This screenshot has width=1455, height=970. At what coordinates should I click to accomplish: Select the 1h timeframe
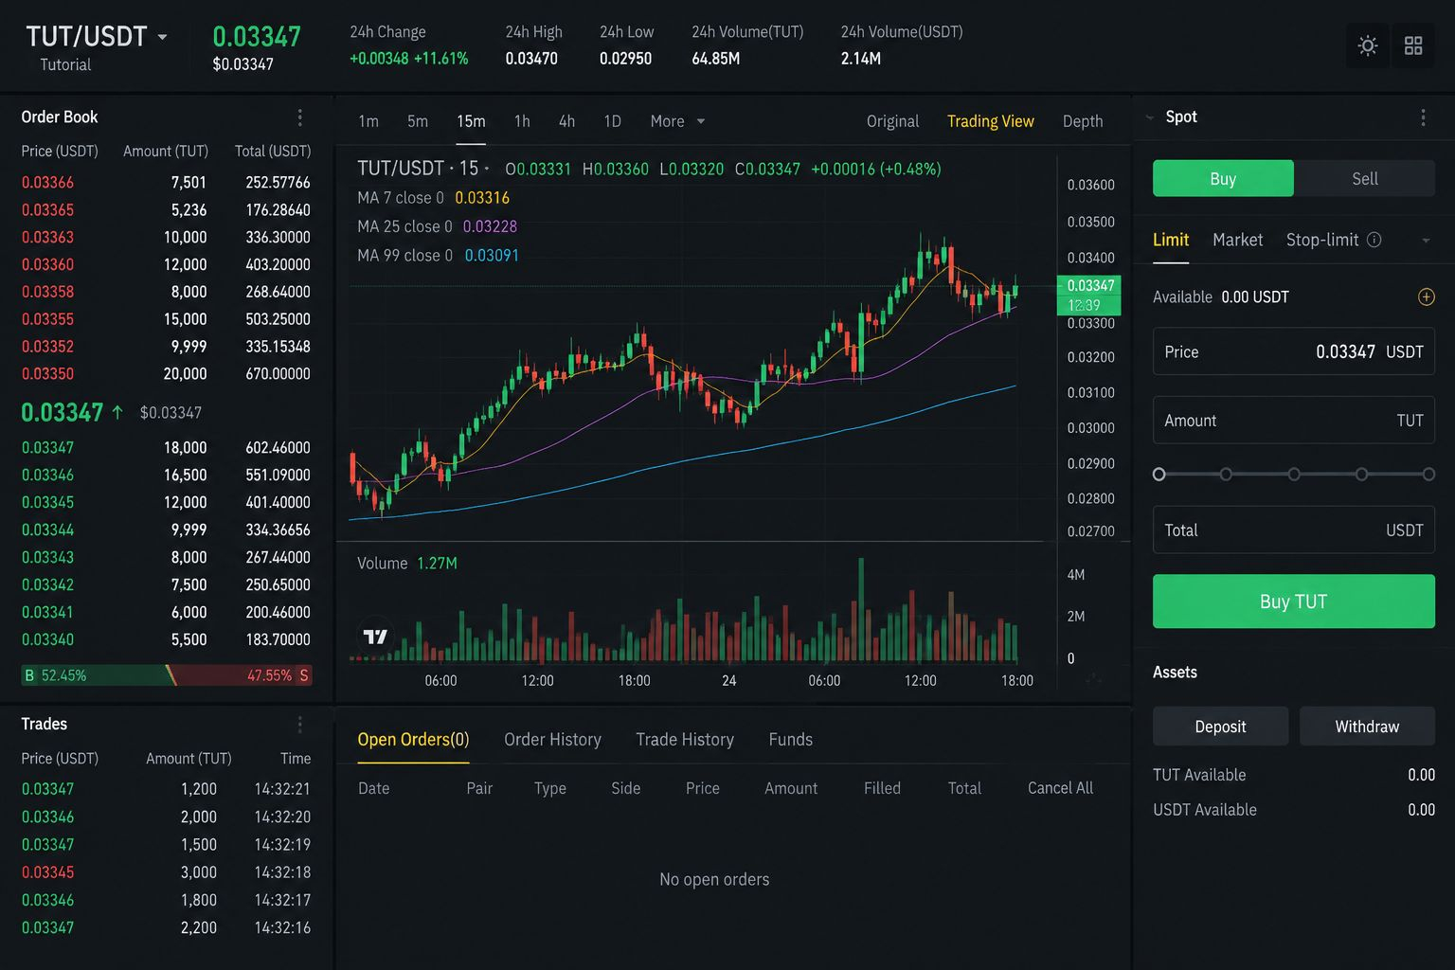tap(522, 121)
